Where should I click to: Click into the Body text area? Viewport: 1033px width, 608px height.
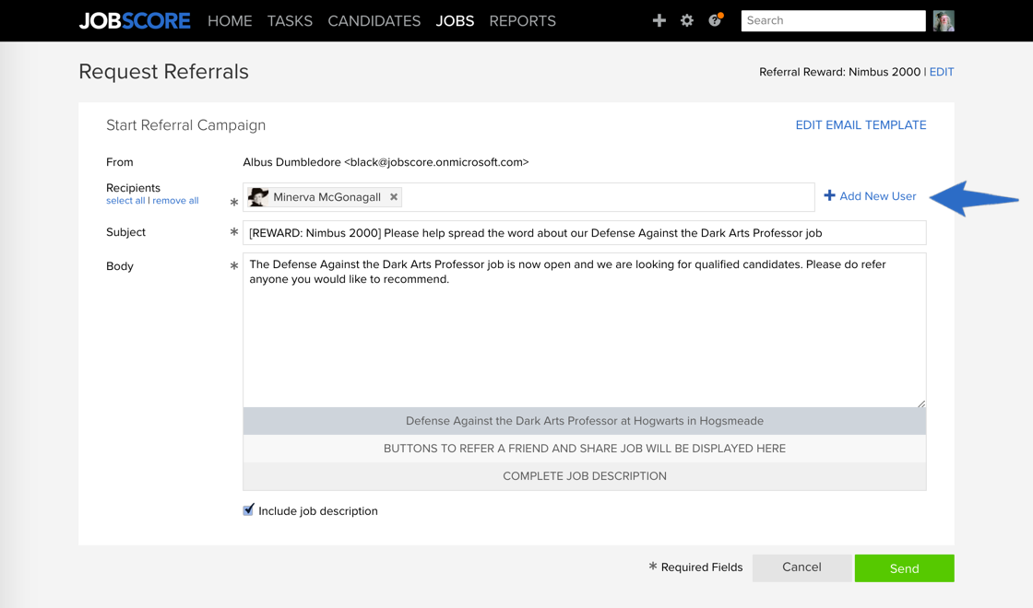point(585,331)
